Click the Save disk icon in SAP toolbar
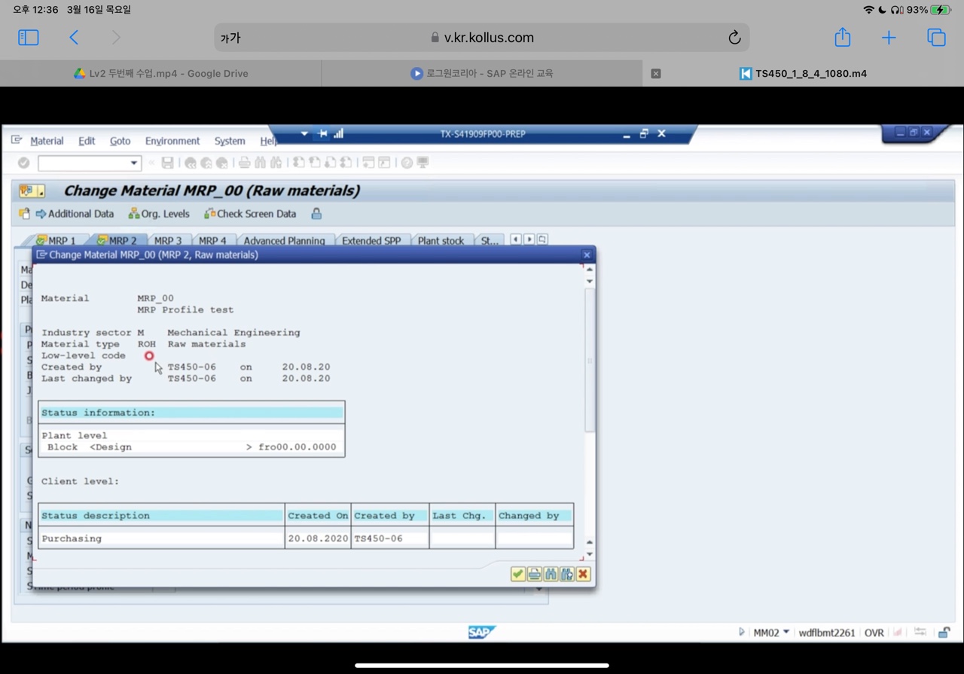Viewport: 964px width, 674px height. (167, 163)
